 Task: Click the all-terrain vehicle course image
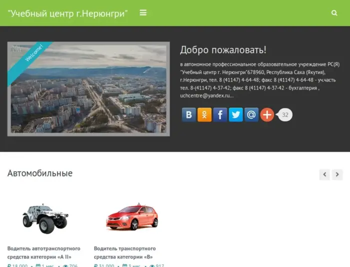(45, 218)
